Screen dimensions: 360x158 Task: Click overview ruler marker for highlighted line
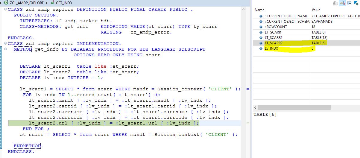click(247, 123)
